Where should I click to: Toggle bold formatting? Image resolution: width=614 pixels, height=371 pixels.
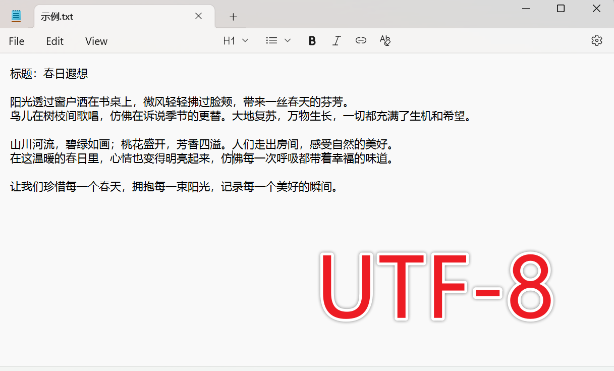click(x=312, y=40)
